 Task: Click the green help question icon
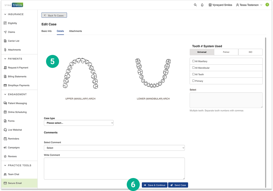pos(267,5)
